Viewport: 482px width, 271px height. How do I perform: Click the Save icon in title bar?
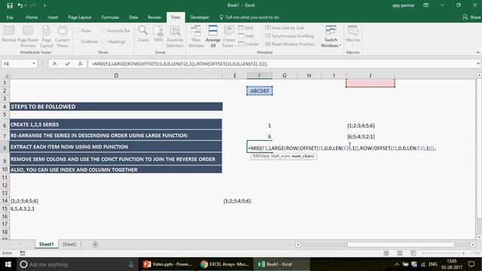coord(10,5)
